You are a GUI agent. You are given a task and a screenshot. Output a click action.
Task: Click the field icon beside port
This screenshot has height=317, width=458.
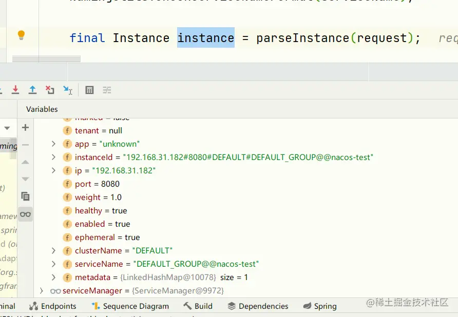click(x=67, y=184)
